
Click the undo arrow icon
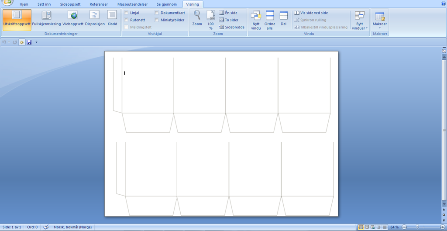click(4, 42)
